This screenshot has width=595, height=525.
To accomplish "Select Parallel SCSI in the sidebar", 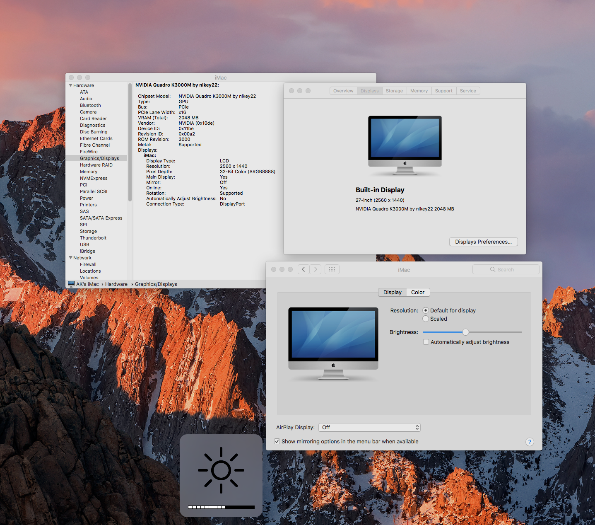I will [94, 191].
